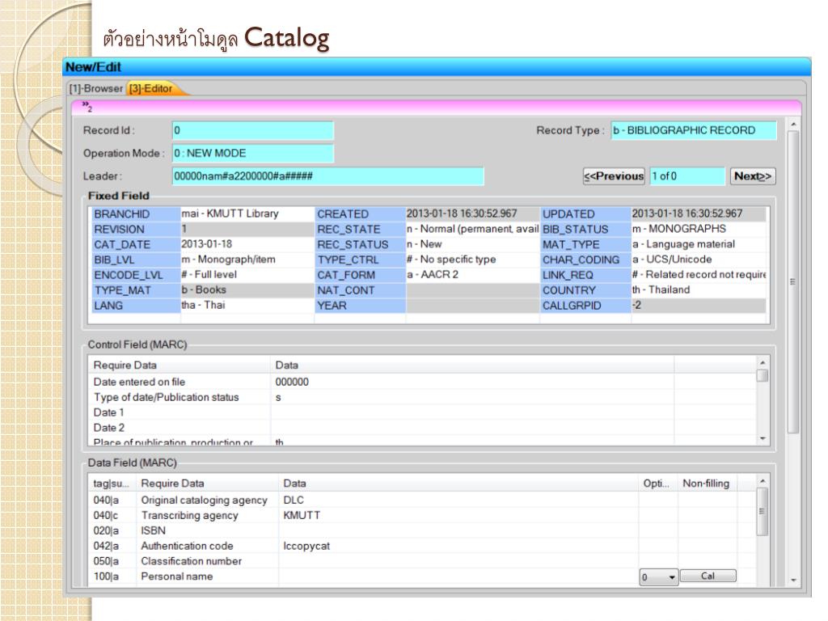This screenshot has width=828, height=621.
Task: Select the '000000' data value
Action: click(x=292, y=382)
